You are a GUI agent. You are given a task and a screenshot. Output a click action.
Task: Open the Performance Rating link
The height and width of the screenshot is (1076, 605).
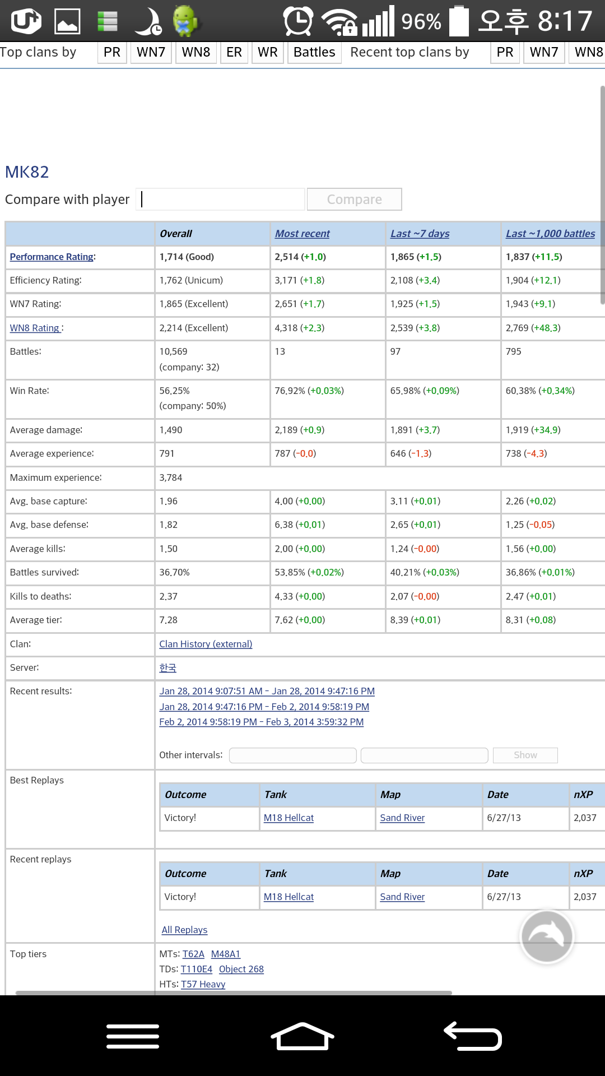pyautogui.click(x=52, y=257)
